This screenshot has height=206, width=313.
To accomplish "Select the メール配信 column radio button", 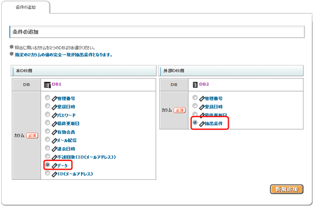I will [47, 139].
